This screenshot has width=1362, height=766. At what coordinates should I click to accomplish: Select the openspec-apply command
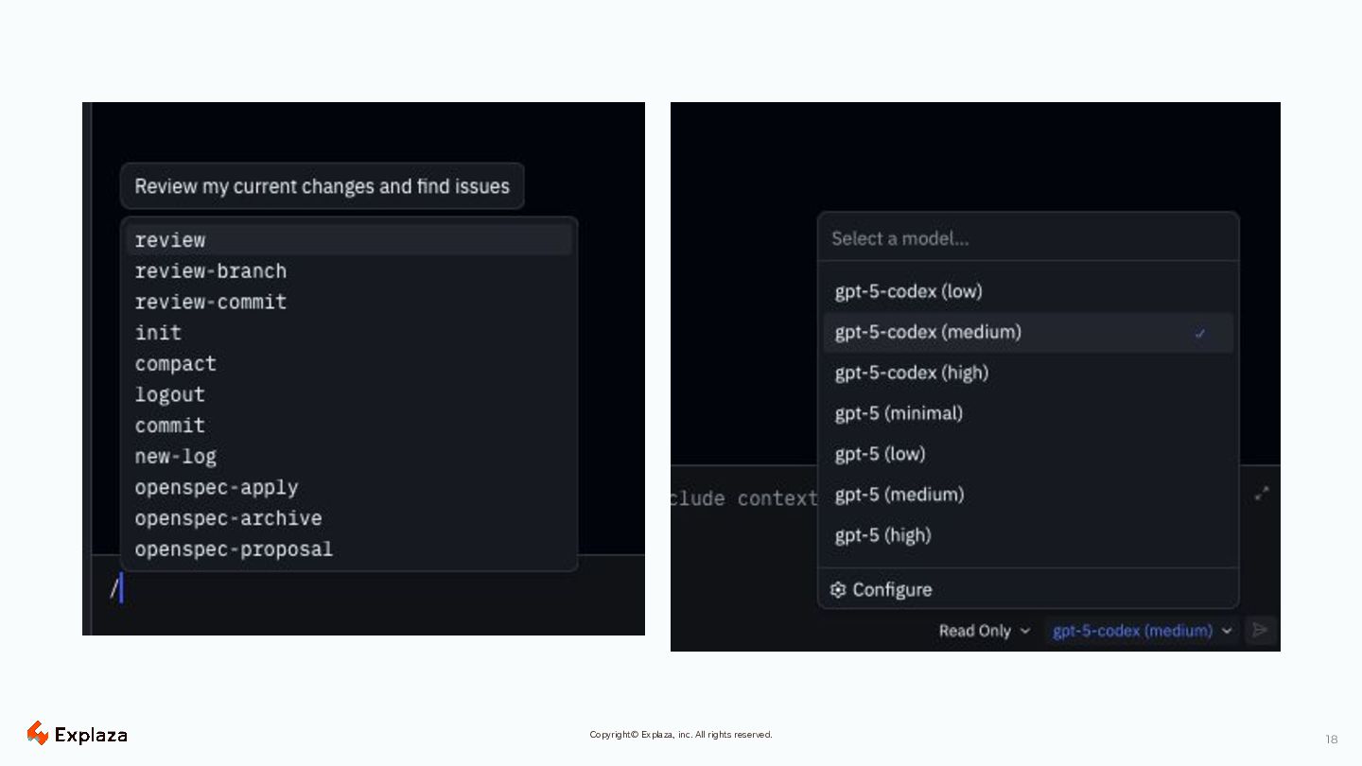tap(349, 488)
